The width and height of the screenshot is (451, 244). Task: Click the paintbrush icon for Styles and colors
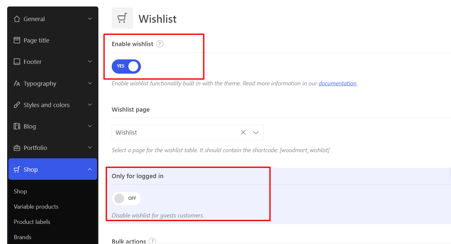(17, 105)
